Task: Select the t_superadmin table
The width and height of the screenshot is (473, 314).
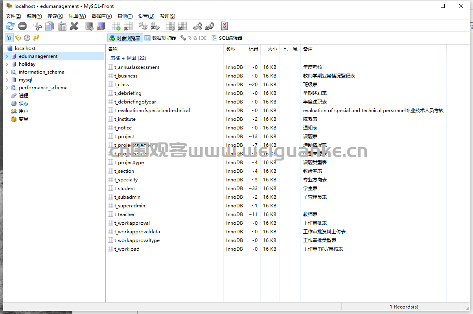Action: click(130, 206)
